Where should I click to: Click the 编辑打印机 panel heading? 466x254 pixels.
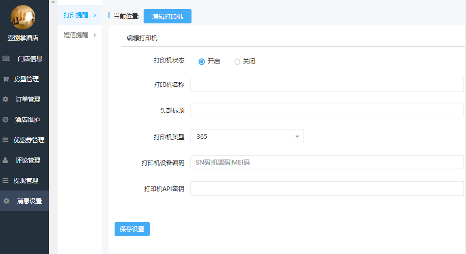[x=142, y=38]
